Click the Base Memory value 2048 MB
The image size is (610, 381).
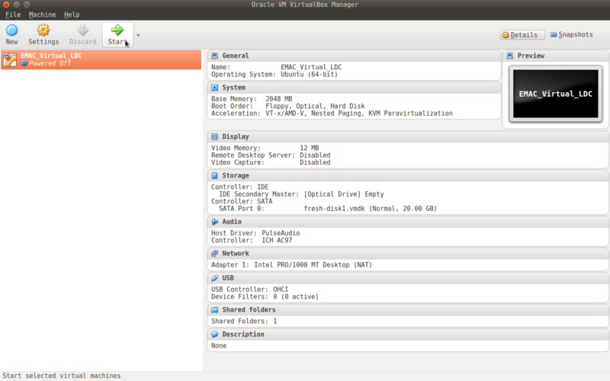coord(278,99)
